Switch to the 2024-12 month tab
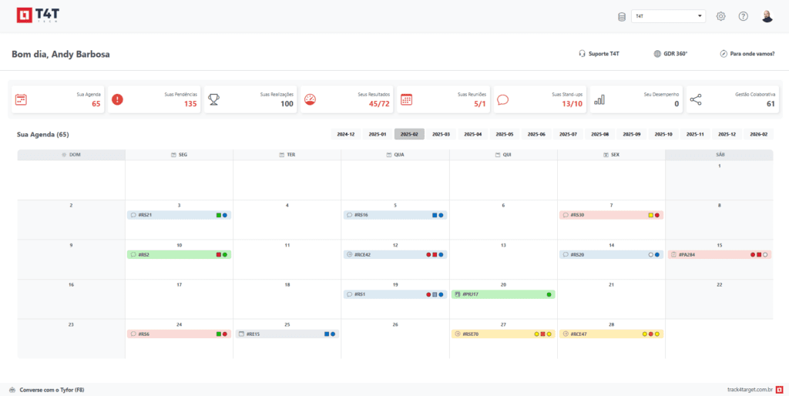This screenshot has height=396, width=789. pyautogui.click(x=345, y=134)
